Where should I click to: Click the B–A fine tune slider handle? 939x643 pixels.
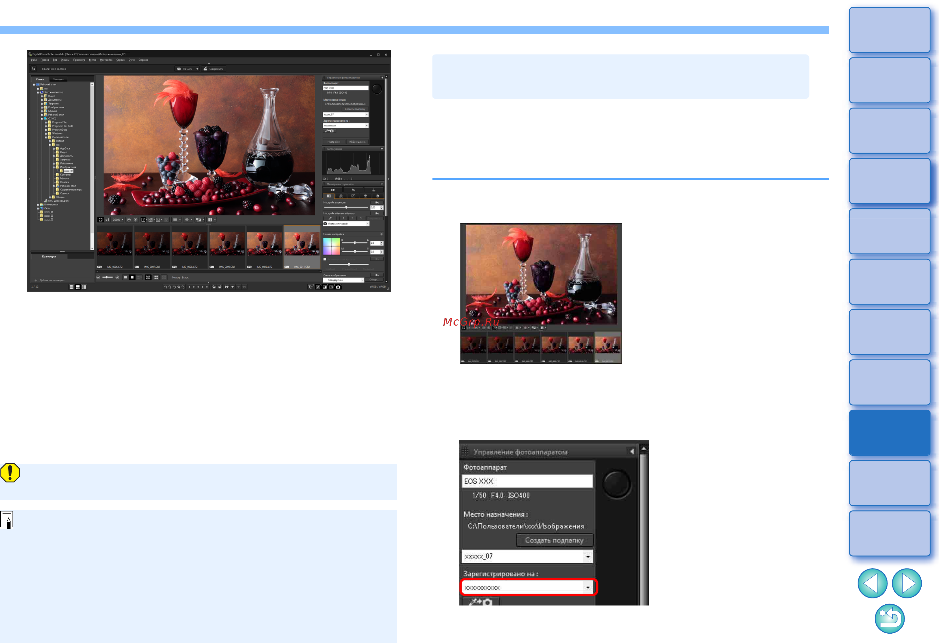355,243
